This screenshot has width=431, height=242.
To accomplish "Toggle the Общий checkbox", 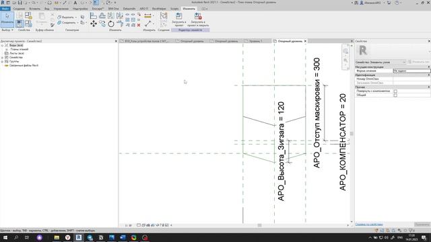I will pos(395,95).
